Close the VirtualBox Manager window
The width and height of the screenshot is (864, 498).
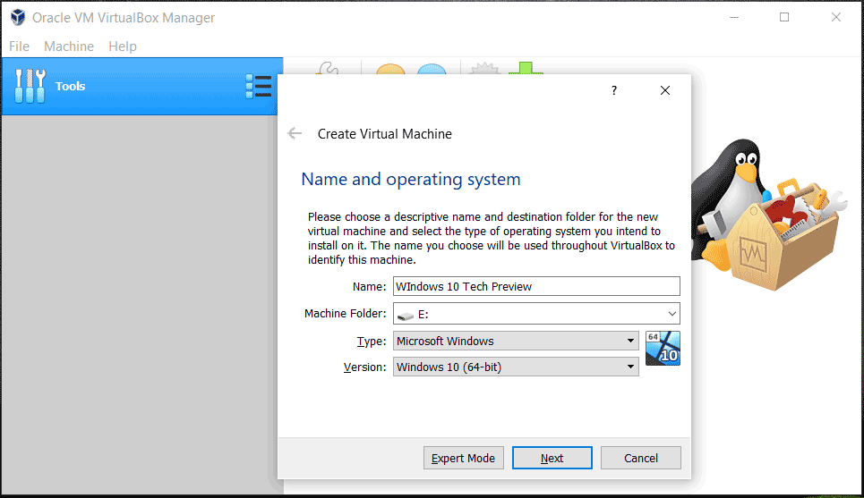coord(836,18)
